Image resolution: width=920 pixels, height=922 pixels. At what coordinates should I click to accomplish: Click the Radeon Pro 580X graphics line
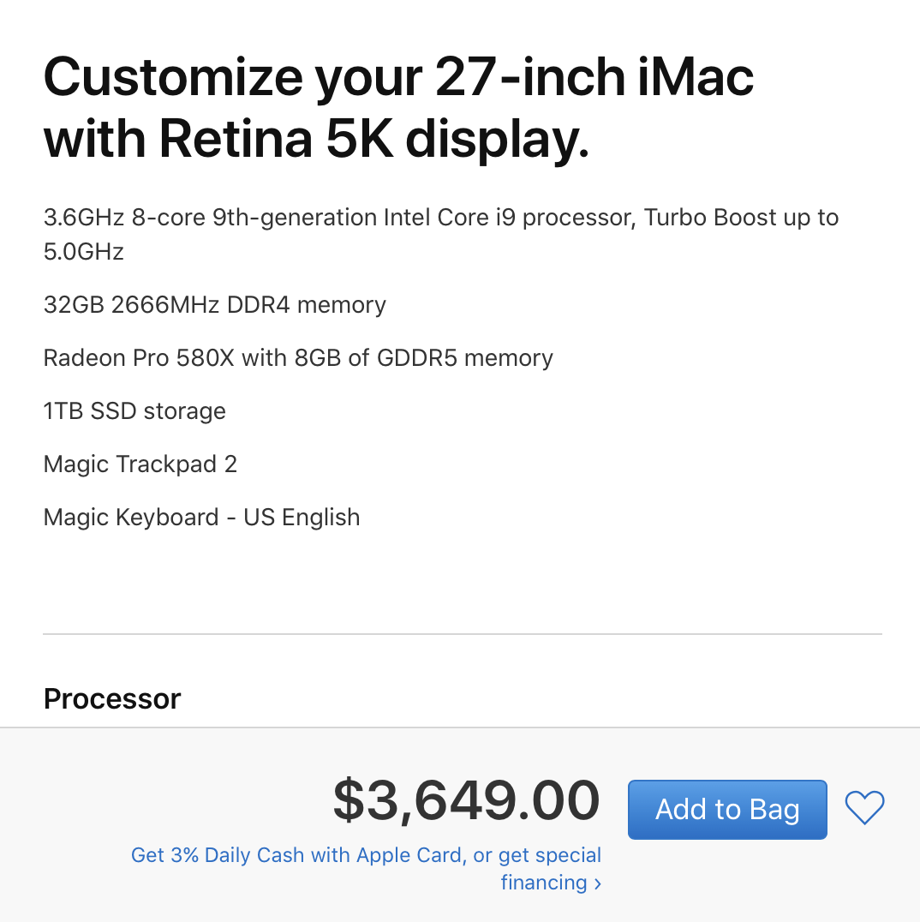pos(298,358)
